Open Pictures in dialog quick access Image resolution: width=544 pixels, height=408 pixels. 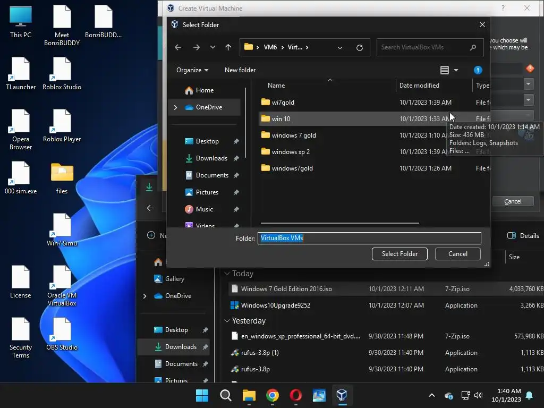click(207, 192)
